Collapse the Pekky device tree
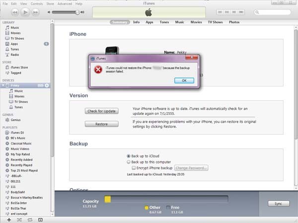 (3, 85)
